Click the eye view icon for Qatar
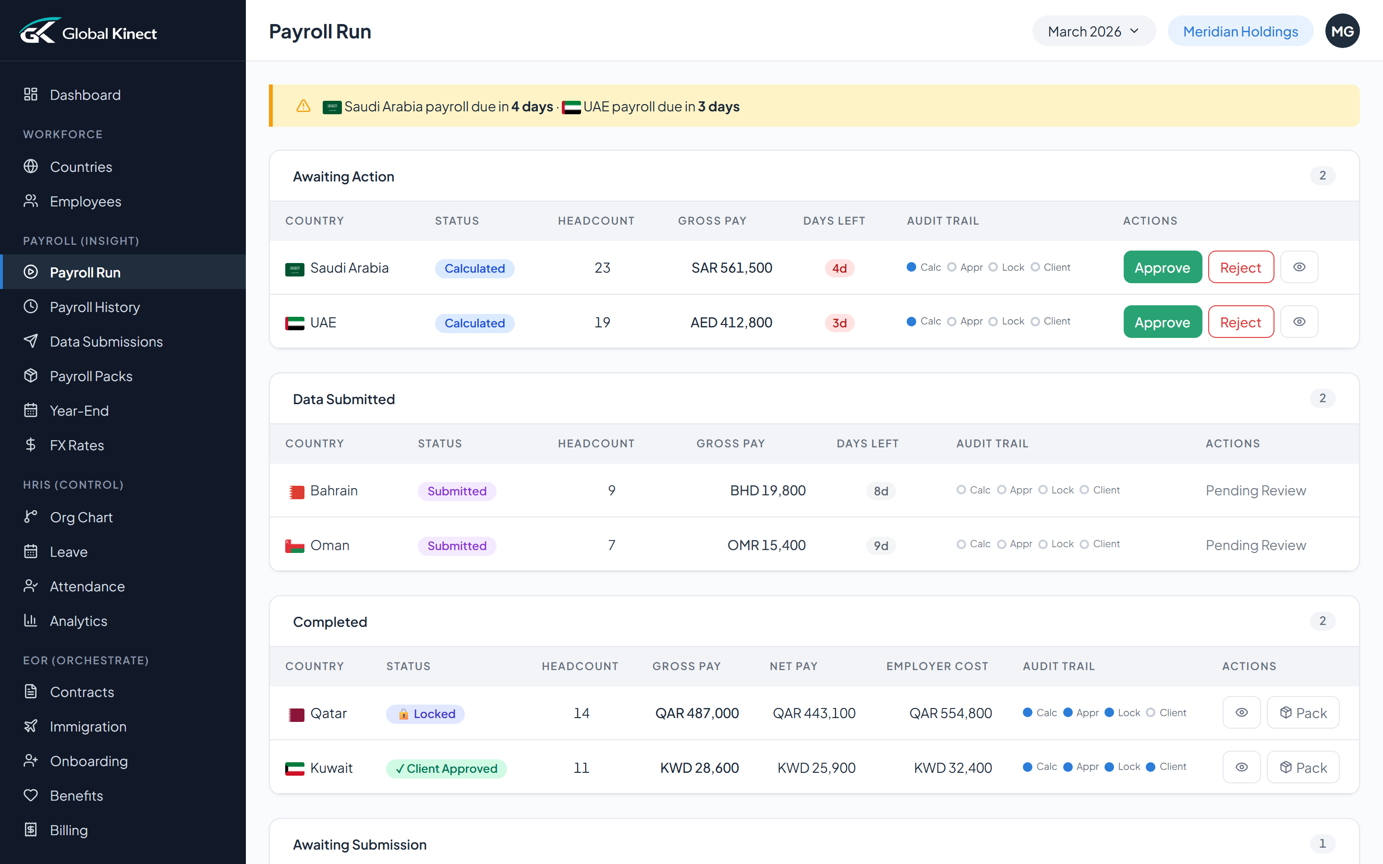The width and height of the screenshot is (1383, 864). (x=1241, y=713)
